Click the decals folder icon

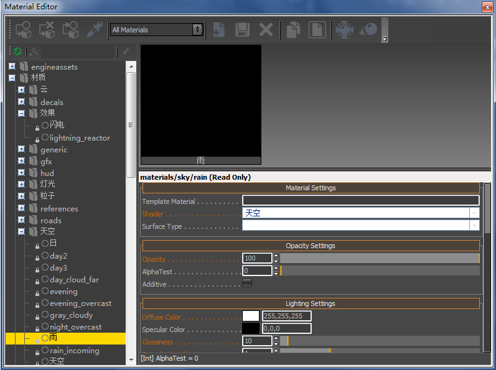click(33, 102)
